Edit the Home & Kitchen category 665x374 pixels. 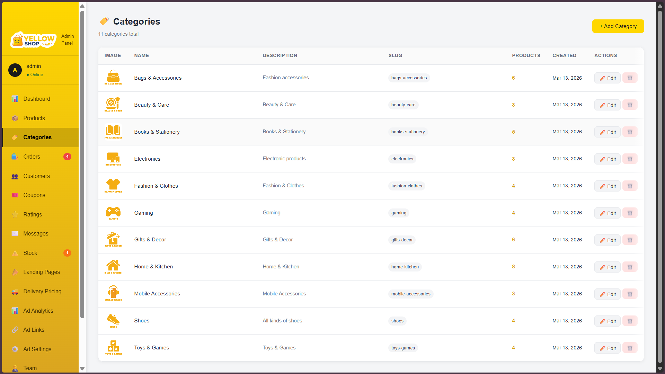coord(608,267)
